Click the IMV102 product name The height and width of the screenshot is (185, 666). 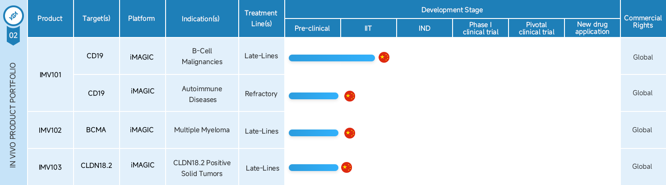click(50, 130)
